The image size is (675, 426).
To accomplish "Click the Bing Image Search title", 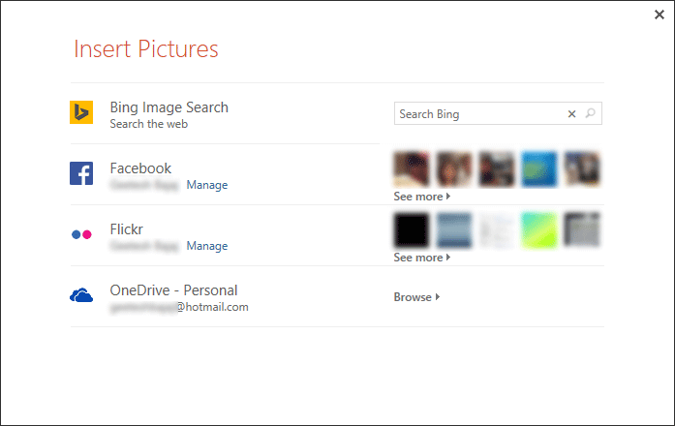I will [169, 107].
